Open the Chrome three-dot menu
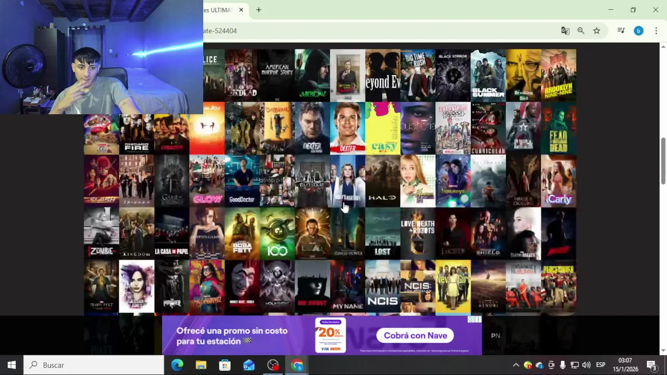This screenshot has height=375, width=667. [656, 31]
